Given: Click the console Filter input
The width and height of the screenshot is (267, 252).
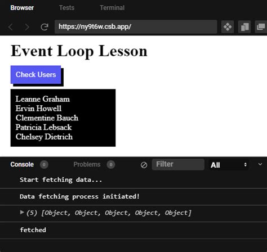Looking at the screenshot, I should point(178,164).
